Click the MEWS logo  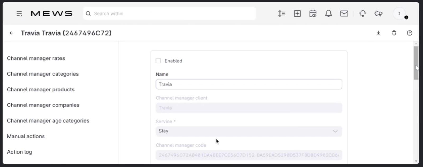52,13
